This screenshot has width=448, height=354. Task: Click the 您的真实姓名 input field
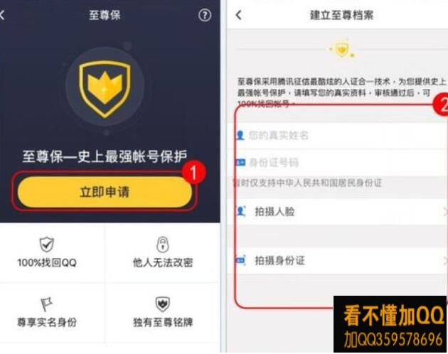[338, 136]
